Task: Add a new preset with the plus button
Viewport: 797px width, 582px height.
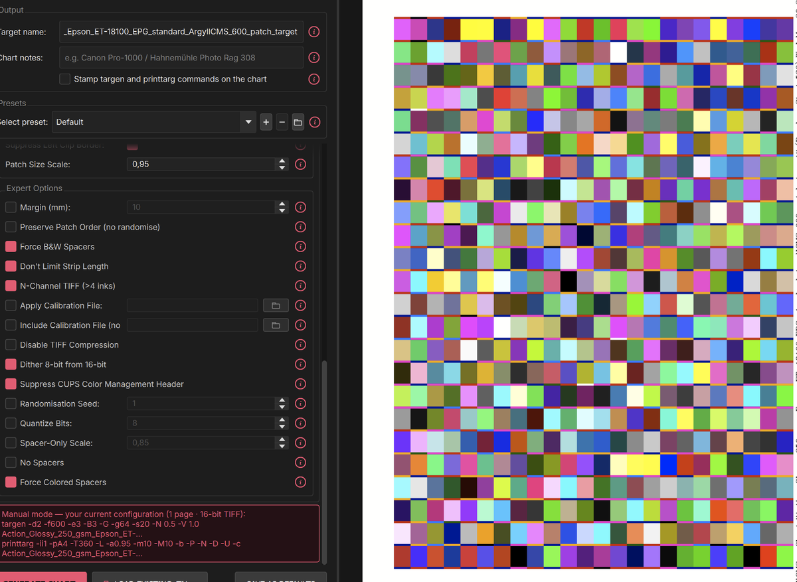Action: pos(266,122)
